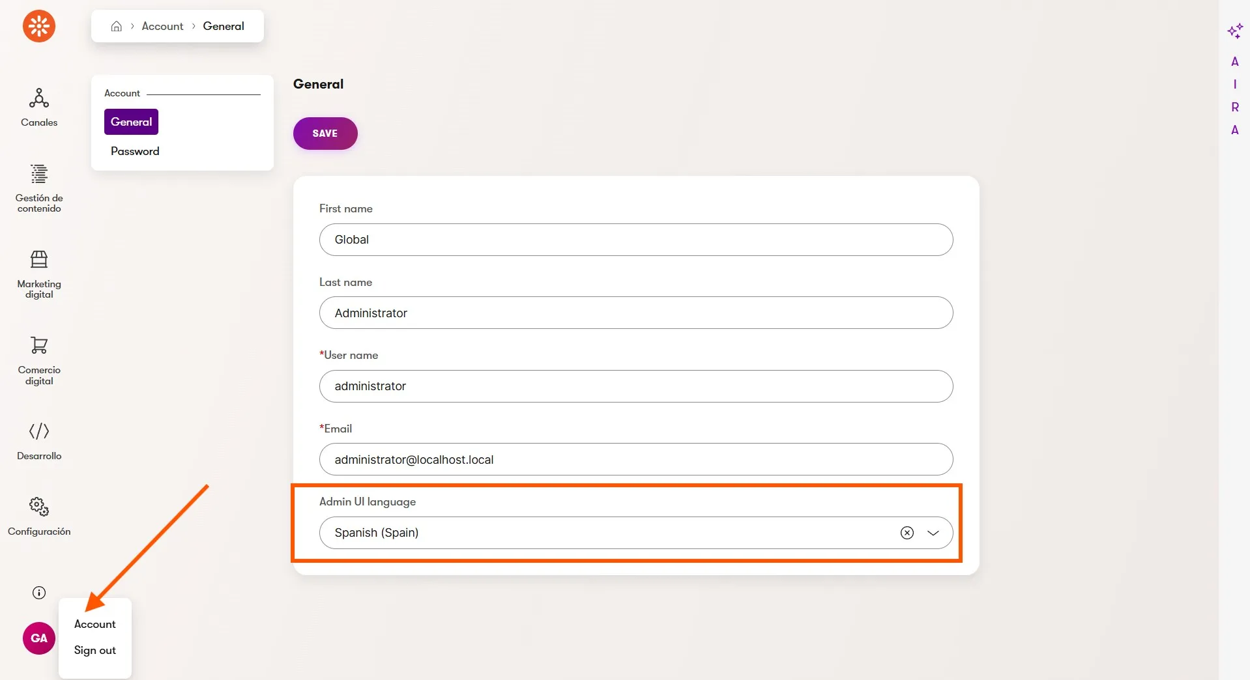Screen dimensions: 1250x680
Task: Choose Sign out in the user menu
Action: pyautogui.click(x=95, y=650)
